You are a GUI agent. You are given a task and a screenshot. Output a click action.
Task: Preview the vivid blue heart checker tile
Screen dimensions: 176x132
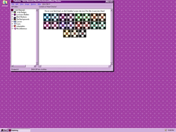click(47, 17)
